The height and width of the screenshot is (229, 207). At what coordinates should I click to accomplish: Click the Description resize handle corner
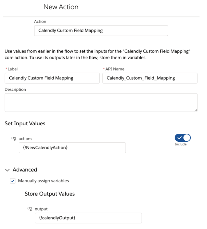click(195, 110)
